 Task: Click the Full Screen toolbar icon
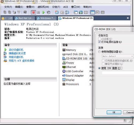tap(81, 12)
